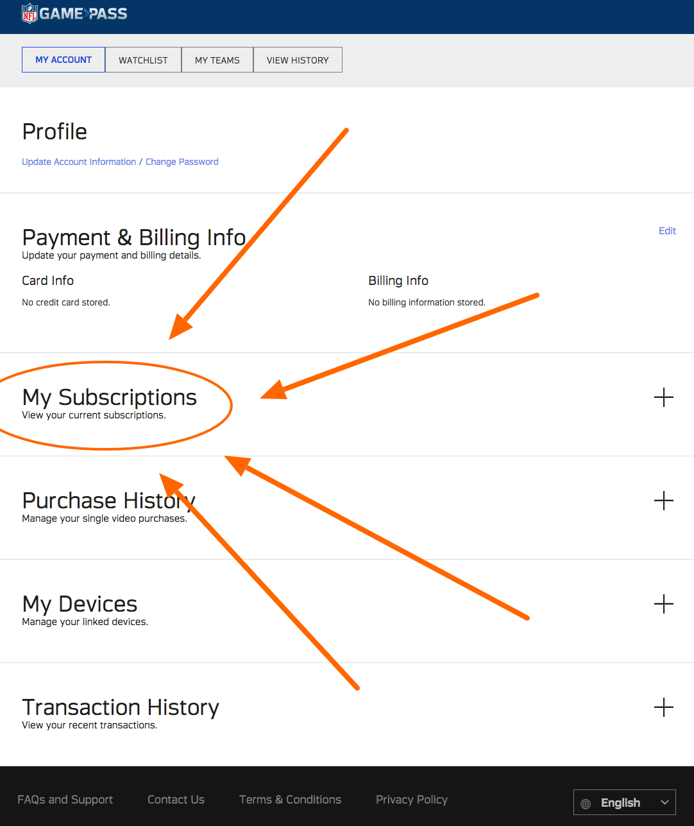Open the My Teams tab

pos(217,60)
